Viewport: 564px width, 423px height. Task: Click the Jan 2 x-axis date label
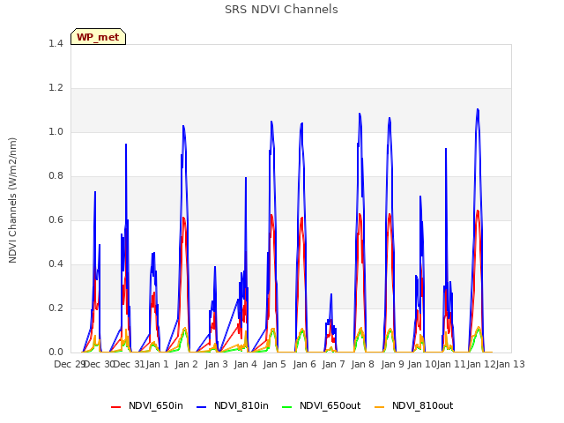coord(187,364)
